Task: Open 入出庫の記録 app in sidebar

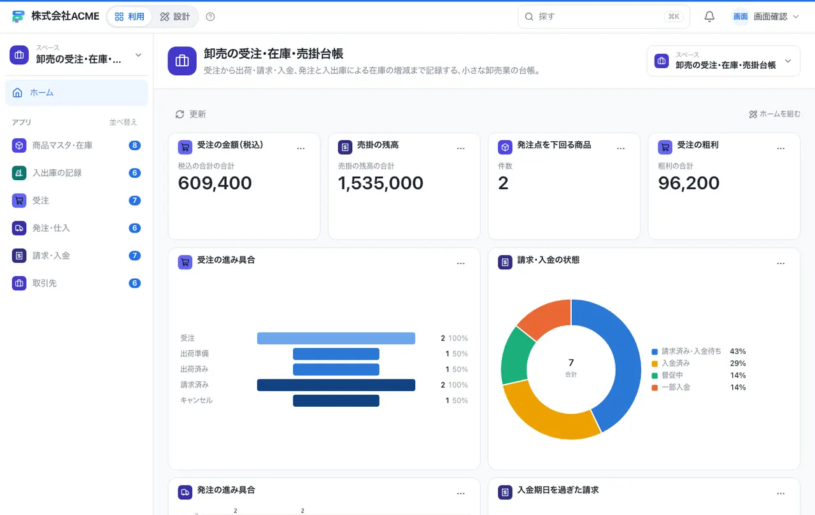Action: (x=76, y=173)
